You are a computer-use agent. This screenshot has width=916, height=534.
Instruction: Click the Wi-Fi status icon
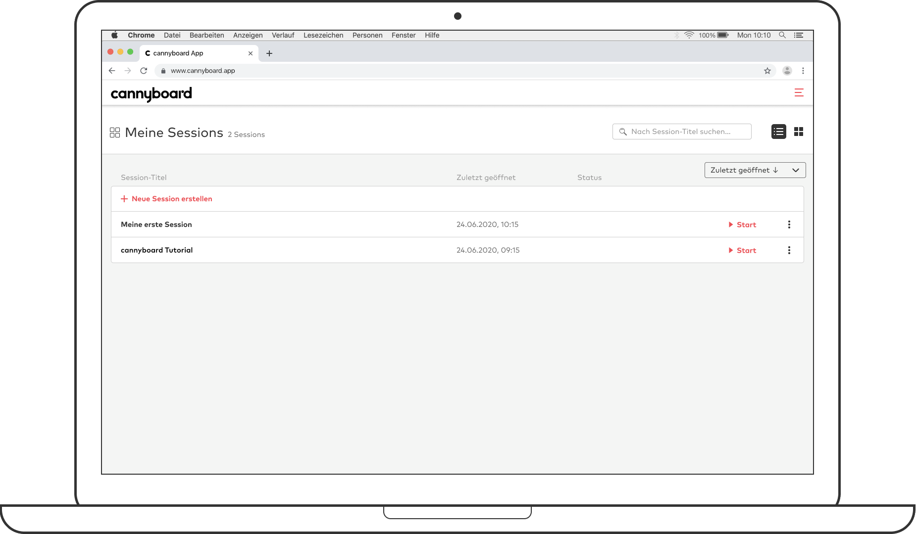689,35
